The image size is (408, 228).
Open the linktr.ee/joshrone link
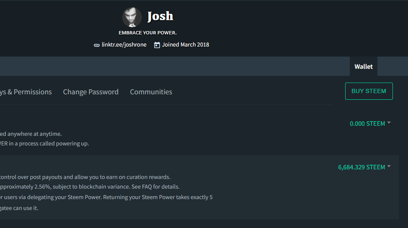124,45
